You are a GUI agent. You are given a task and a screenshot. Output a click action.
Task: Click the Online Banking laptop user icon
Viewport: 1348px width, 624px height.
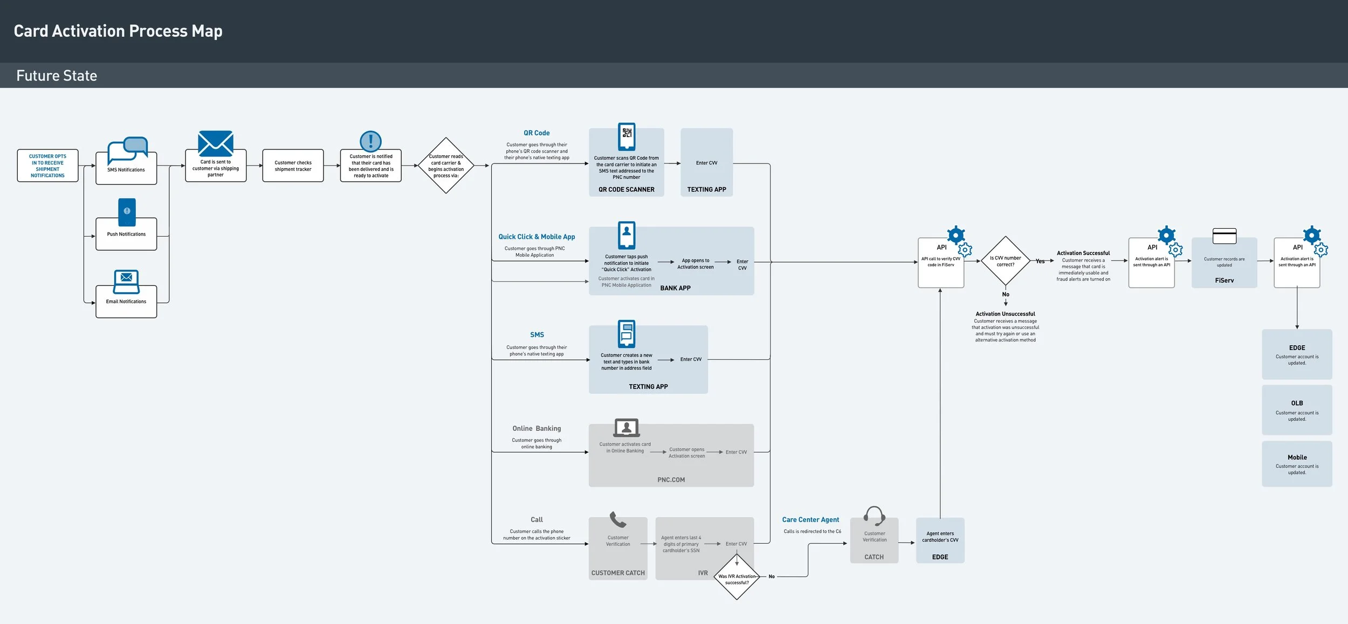pos(626,428)
